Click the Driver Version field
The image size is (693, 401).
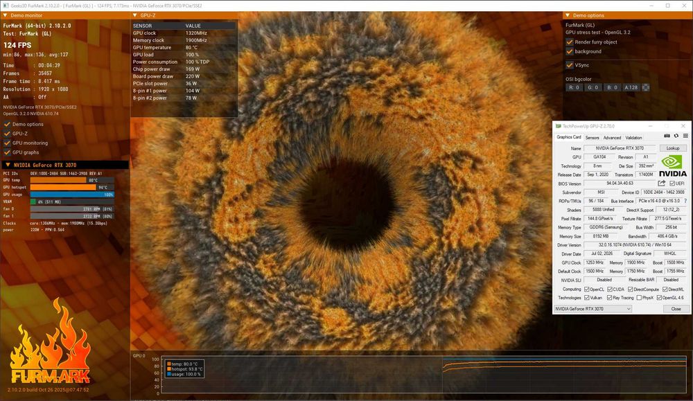(x=635, y=244)
